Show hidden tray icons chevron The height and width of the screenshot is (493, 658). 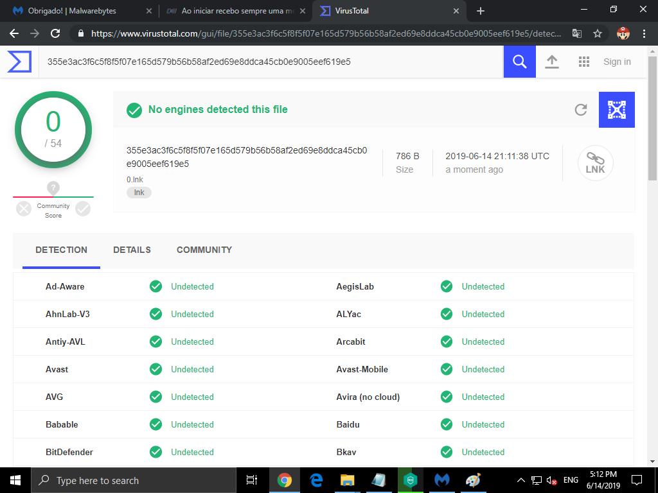click(520, 480)
